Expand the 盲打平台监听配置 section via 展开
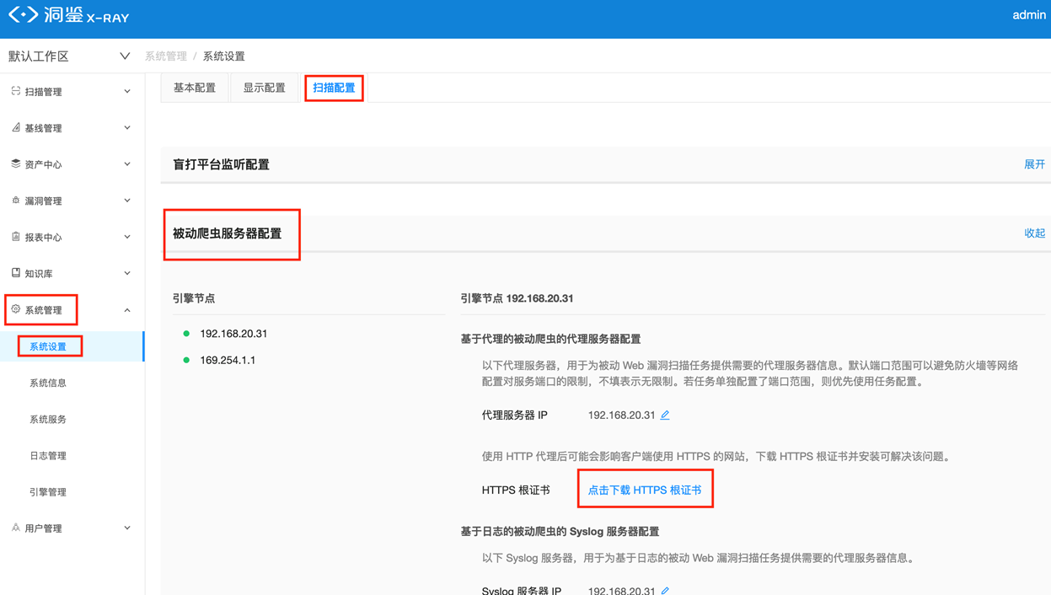The height and width of the screenshot is (595, 1051). [x=1034, y=164]
